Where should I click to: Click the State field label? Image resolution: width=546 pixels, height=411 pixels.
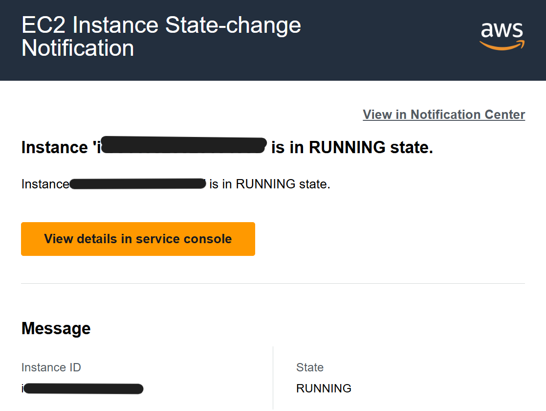pyautogui.click(x=310, y=367)
